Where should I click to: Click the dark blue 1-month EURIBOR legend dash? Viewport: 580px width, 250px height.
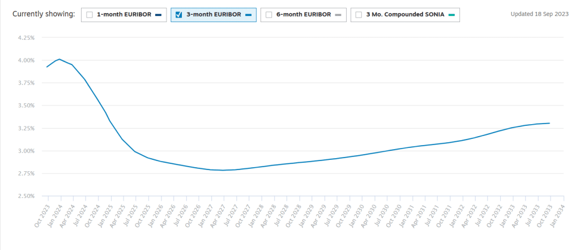[157, 15]
